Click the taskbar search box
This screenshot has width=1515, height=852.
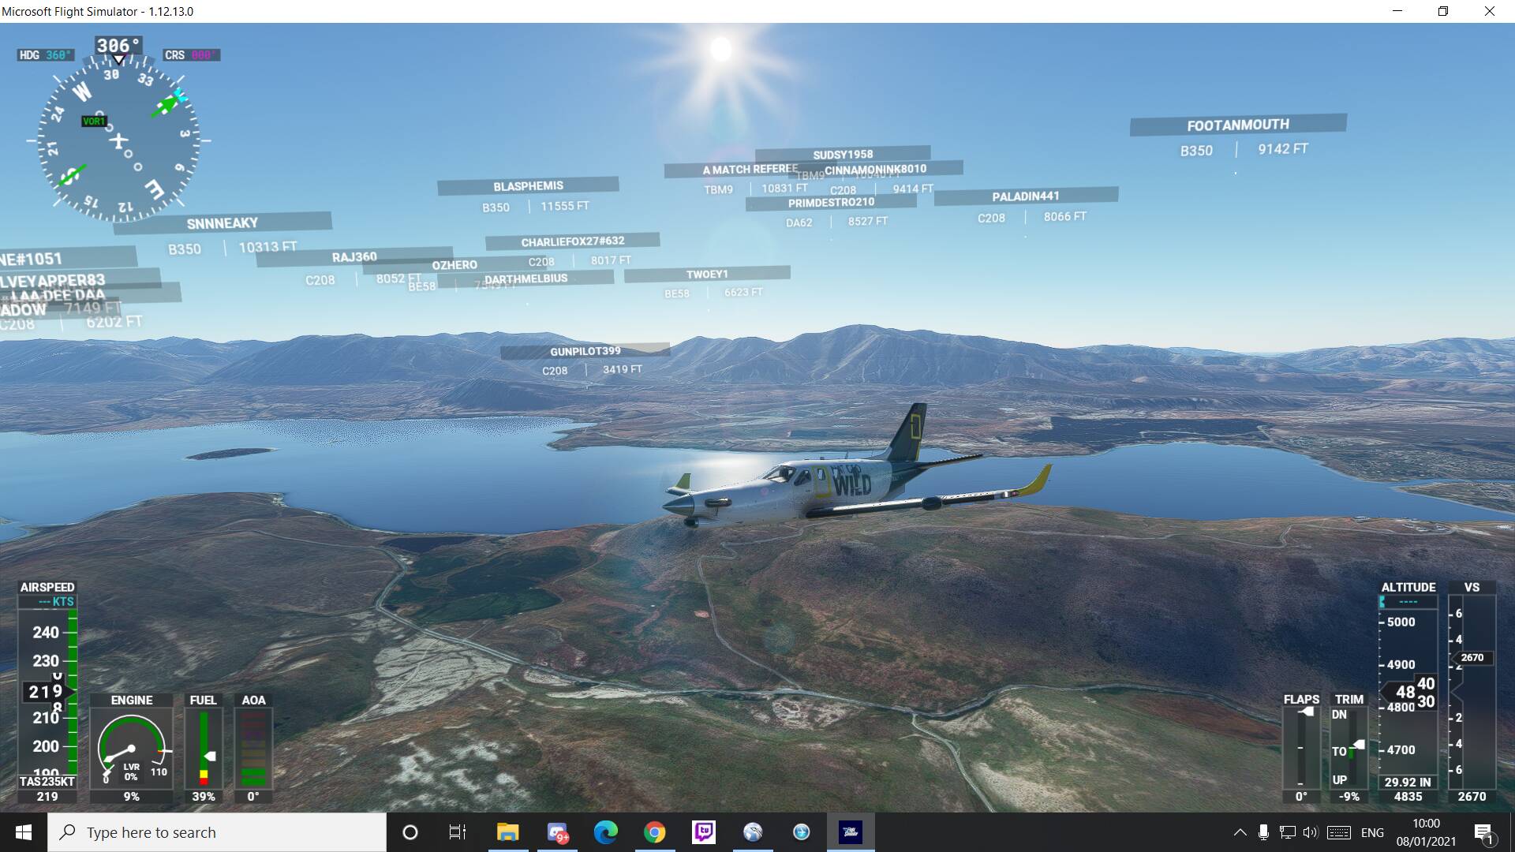[x=217, y=832]
